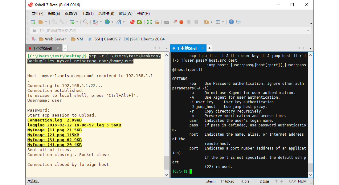The height and width of the screenshot is (185, 339).
Task: Expand the globe encoding dropdown arrow
Action: 112,22
